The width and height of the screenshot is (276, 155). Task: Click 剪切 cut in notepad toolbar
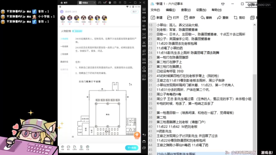click(x=239, y=18)
